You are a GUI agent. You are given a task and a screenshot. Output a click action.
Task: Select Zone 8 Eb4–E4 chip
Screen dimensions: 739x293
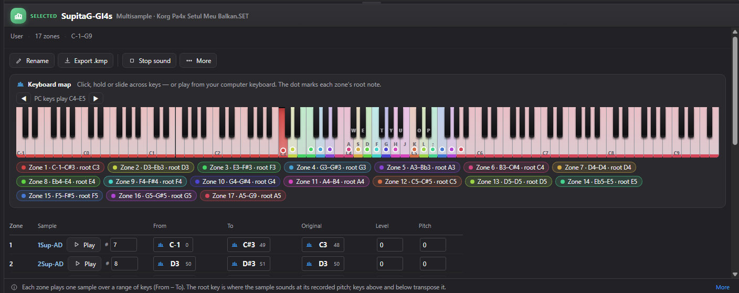[58, 182]
